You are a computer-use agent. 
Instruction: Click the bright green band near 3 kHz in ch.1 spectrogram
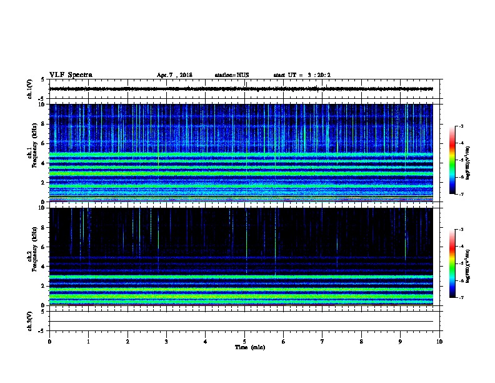241,173
